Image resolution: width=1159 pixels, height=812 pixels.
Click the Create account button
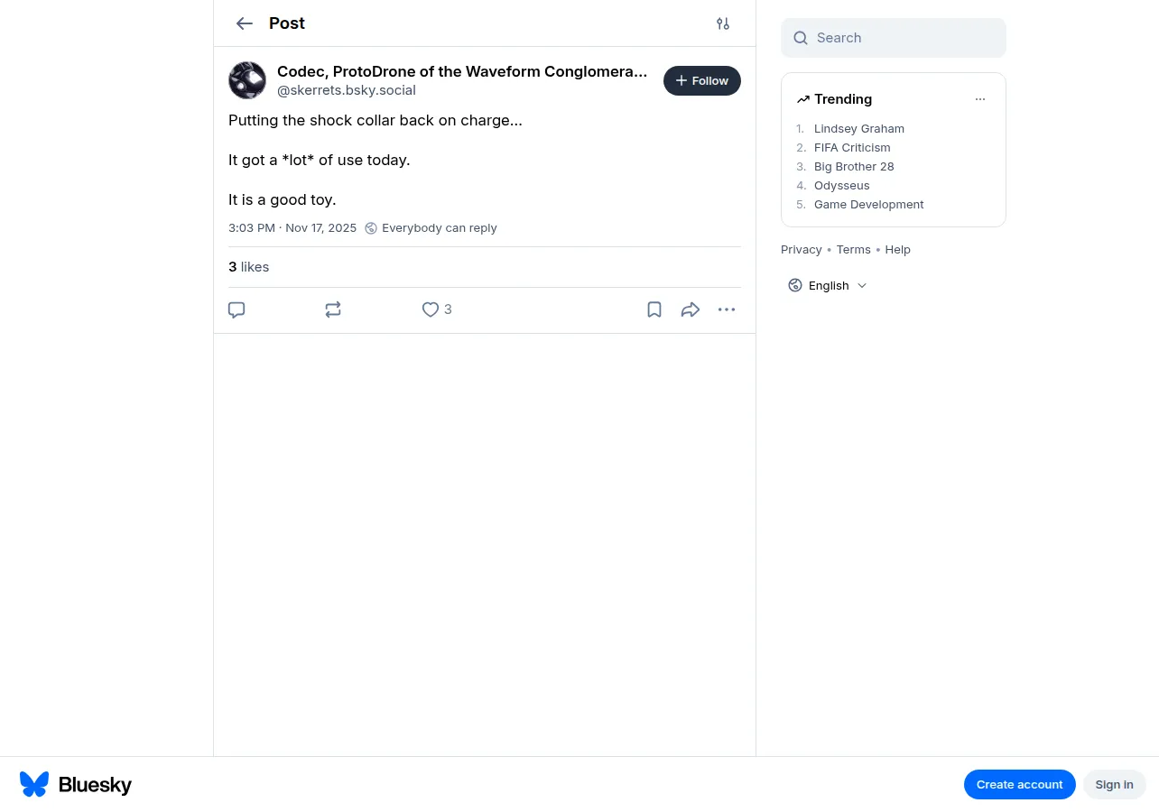coord(1020,784)
